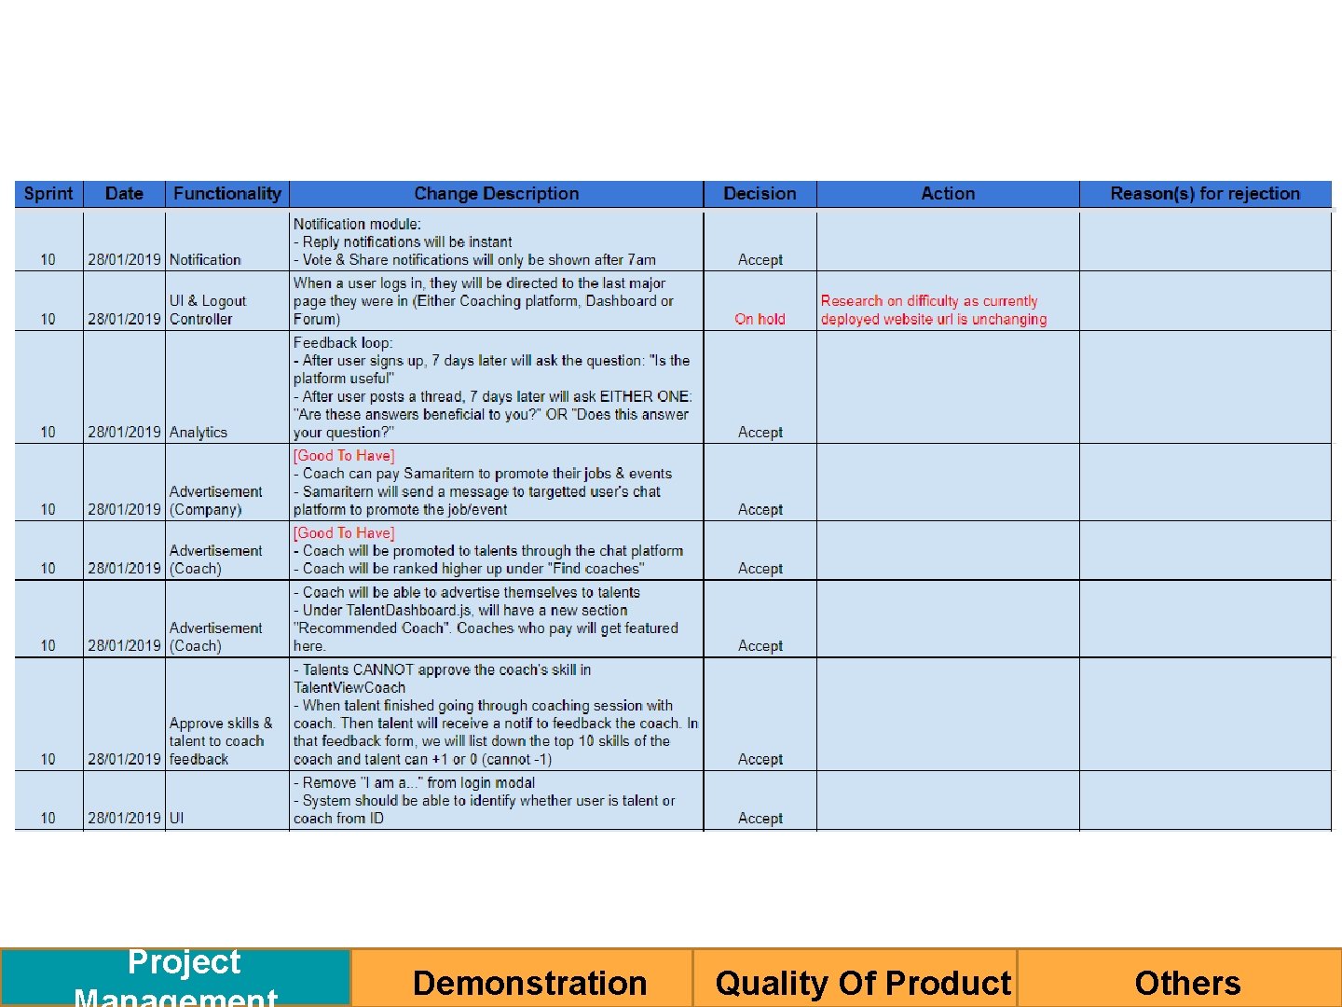Select the user logs in description cell
The height and width of the screenshot is (1007, 1342).
[496, 301]
